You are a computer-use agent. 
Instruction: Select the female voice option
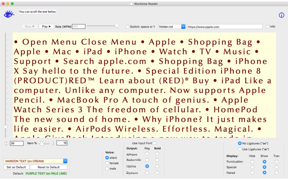pos(107,163)
